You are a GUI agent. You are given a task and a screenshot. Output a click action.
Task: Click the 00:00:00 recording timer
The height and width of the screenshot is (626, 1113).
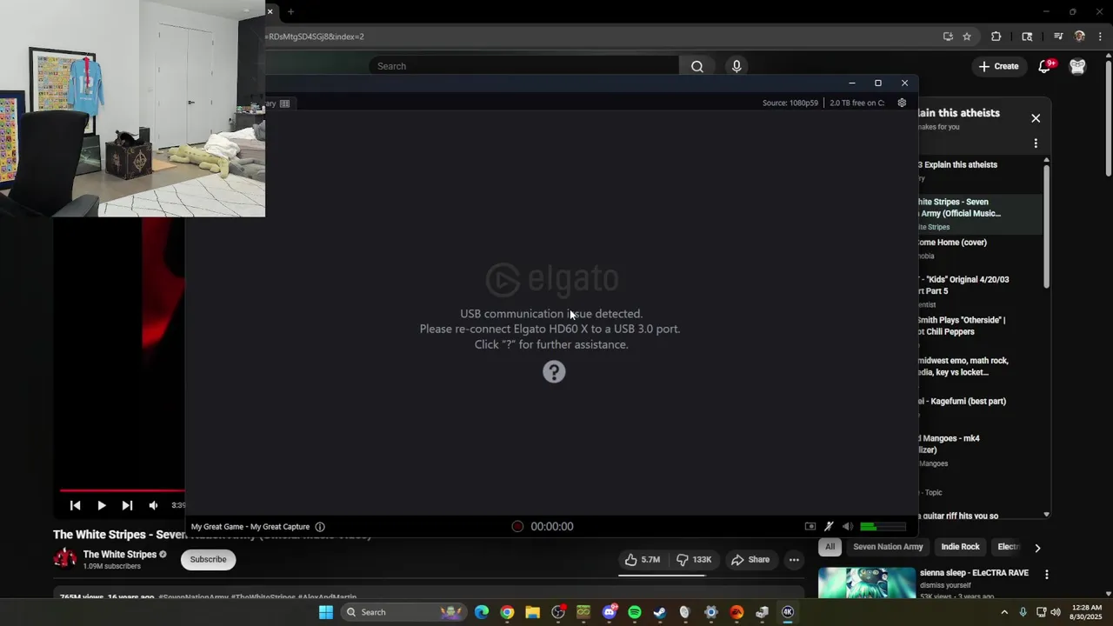click(x=552, y=526)
